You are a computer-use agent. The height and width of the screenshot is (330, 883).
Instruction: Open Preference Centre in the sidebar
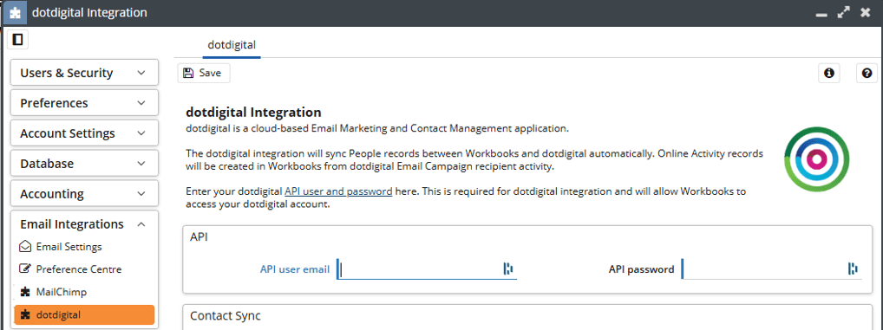[x=70, y=269]
